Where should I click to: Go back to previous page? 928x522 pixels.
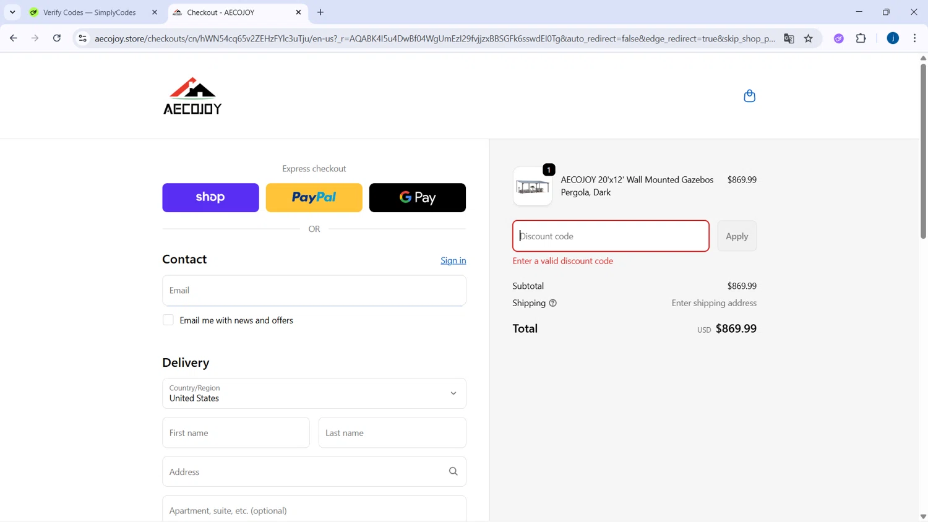click(13, 38)
